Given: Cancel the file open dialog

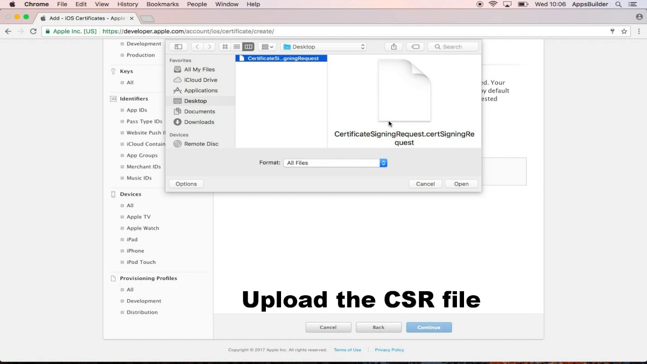Looking at the screenshot, I should [x=425, y=184].
